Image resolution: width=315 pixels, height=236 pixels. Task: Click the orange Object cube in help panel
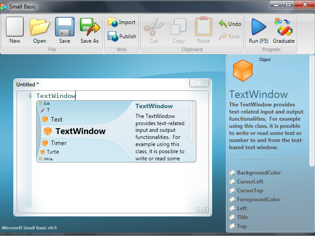[x=243, y=70]
